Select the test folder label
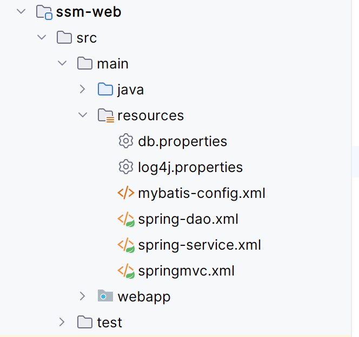The image size is (359, 337). point(110,322)
